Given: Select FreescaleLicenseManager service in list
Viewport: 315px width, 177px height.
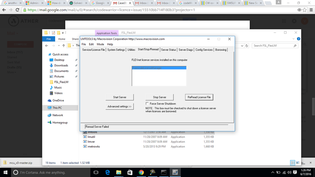Looking at the screenshot, I should tap(159, 68).
